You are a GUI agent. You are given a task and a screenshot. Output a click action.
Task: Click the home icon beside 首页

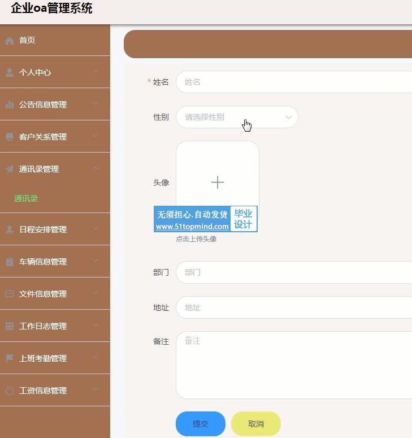9,41
